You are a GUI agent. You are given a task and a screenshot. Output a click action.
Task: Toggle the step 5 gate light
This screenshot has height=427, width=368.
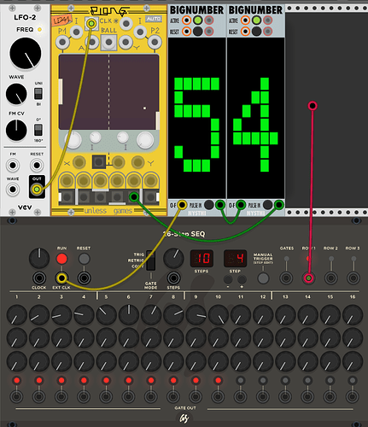pyautogui.click(x=106, y=380)
